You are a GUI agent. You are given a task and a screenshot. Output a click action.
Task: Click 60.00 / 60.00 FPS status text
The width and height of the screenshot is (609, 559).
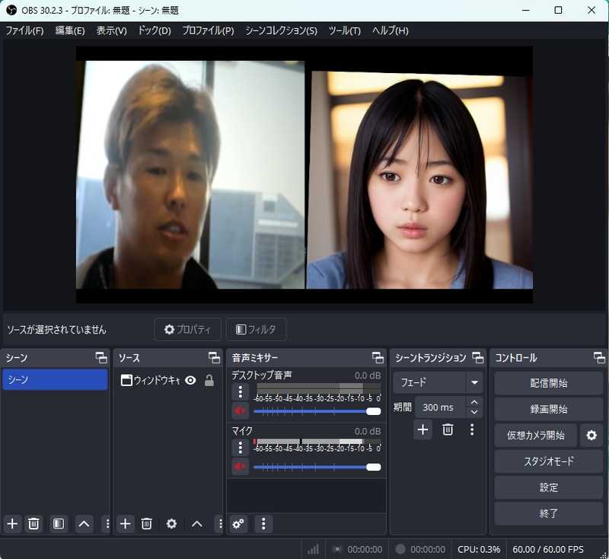(x=547, y=549)
